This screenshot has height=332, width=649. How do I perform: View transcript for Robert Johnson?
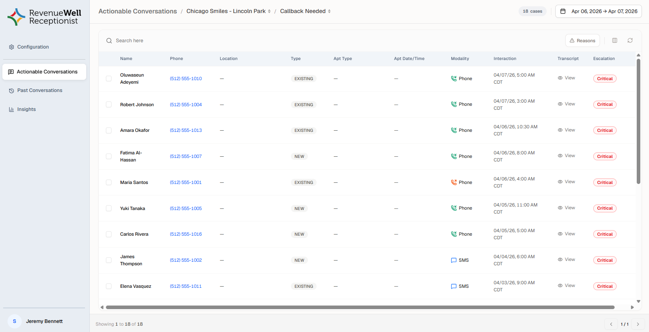566,104
